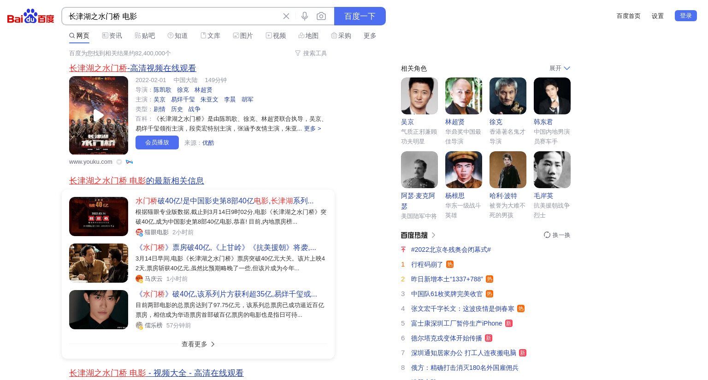Open 长津湖之水门桥-高清视频在线观看 result
The width and height of the screenshot is (708, 380).
pos(133,68)
